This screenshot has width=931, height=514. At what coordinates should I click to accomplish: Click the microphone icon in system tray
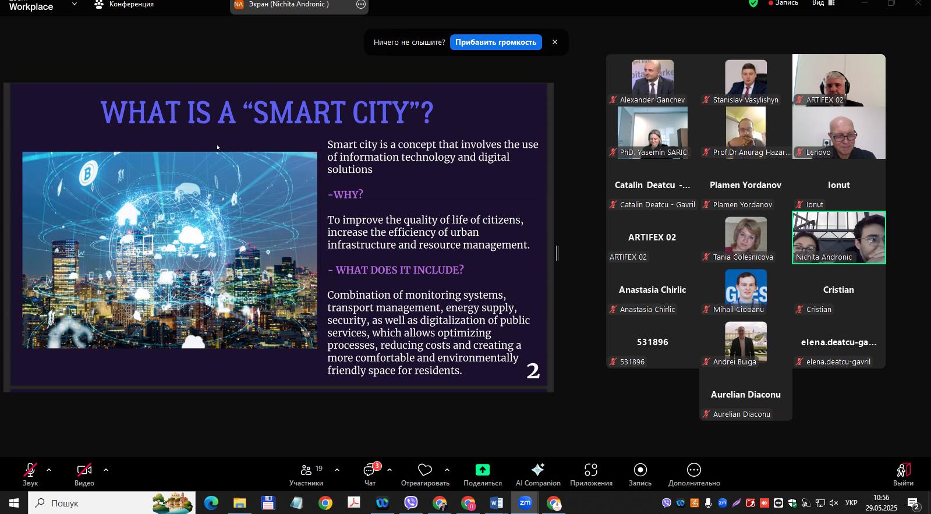click(708, 503)
